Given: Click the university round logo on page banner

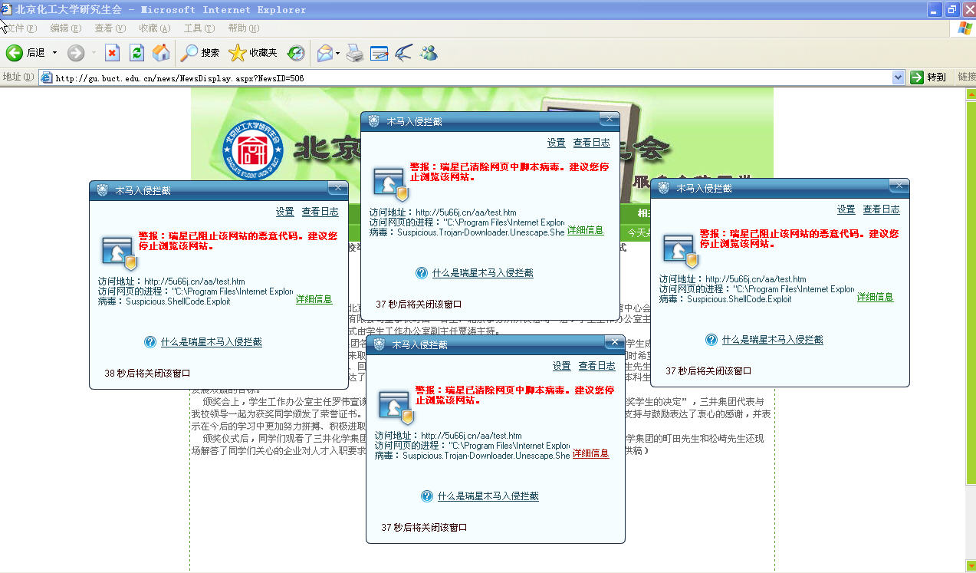Looking at the screenshot, I should pyautogui.click(x=253, y=151).
